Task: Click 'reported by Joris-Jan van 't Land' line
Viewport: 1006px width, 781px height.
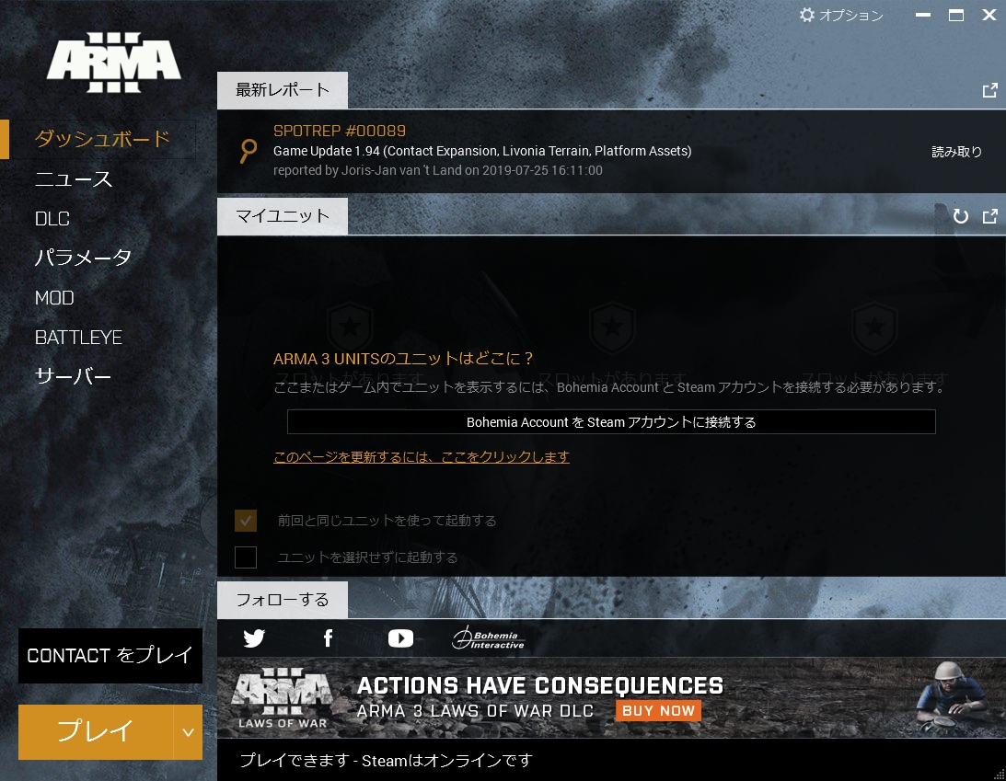Action: tap(437, 170)
